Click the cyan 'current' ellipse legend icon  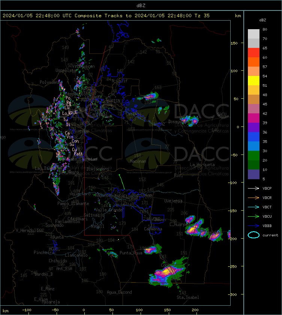pyautogui.click(x=253, y=235)
